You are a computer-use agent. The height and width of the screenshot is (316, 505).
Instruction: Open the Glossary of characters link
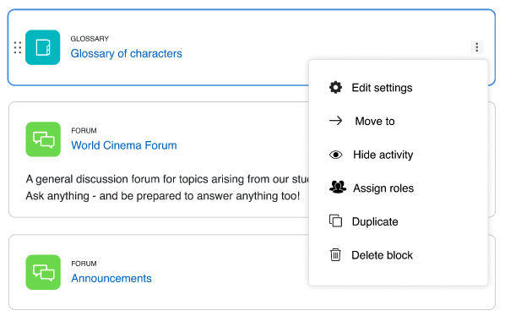[x=127, y=53]
